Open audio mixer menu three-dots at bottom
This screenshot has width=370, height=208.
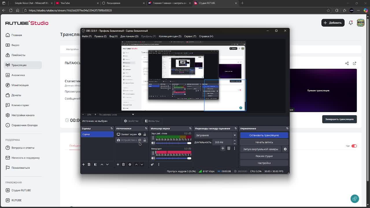(x=159, y=164)
